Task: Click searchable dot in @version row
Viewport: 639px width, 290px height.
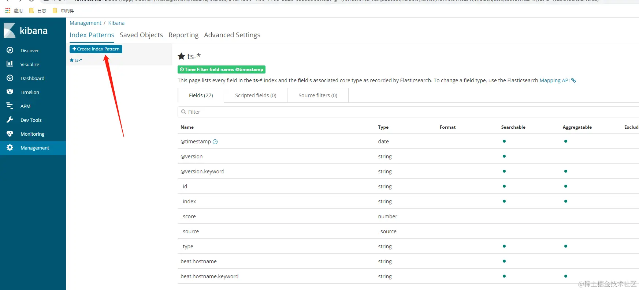Action: [x=504, y=156]
